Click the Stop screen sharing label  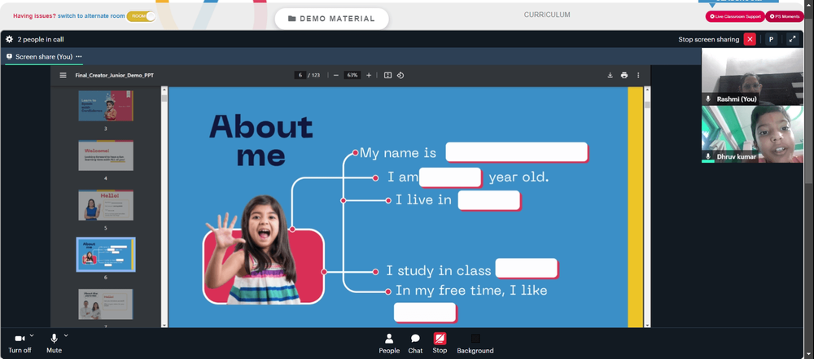pos(709,40)
